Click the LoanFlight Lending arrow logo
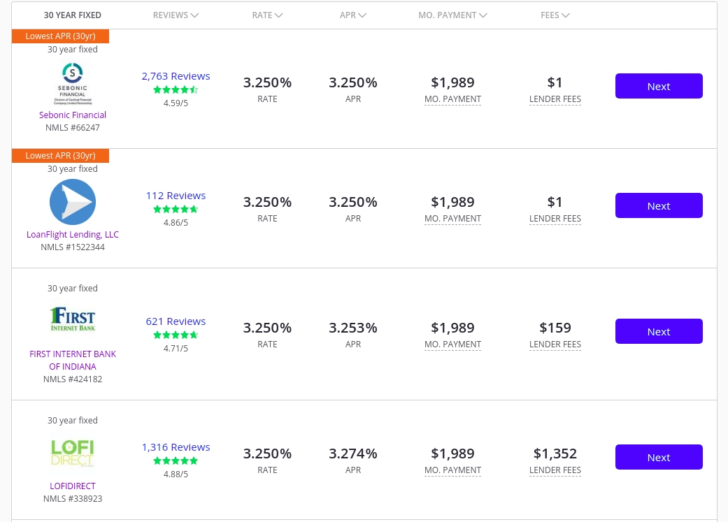Screen dimensions: 728x522 coord(73,203)
